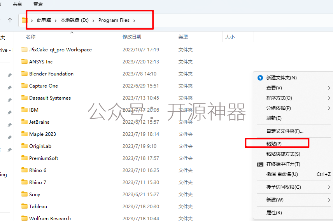Click the Tableau folder icon

(25, 206)
